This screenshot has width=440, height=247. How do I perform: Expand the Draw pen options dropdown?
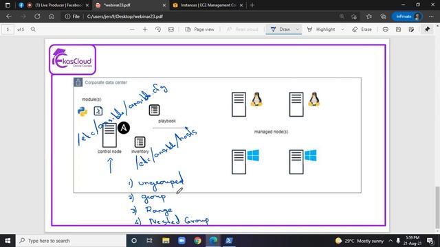tap(298, 30)
